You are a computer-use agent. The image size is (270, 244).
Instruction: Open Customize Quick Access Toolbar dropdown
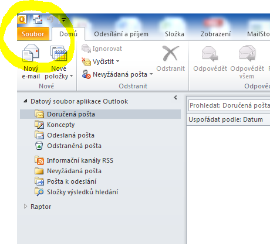click(63, 19)
